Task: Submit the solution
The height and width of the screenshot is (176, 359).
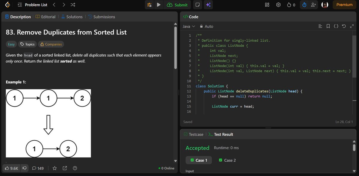Action: tap(177, 4)
